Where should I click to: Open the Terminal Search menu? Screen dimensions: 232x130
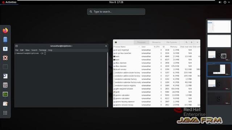(x=34, y=50)
